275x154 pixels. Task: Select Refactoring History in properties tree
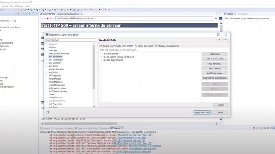(57, 88)
